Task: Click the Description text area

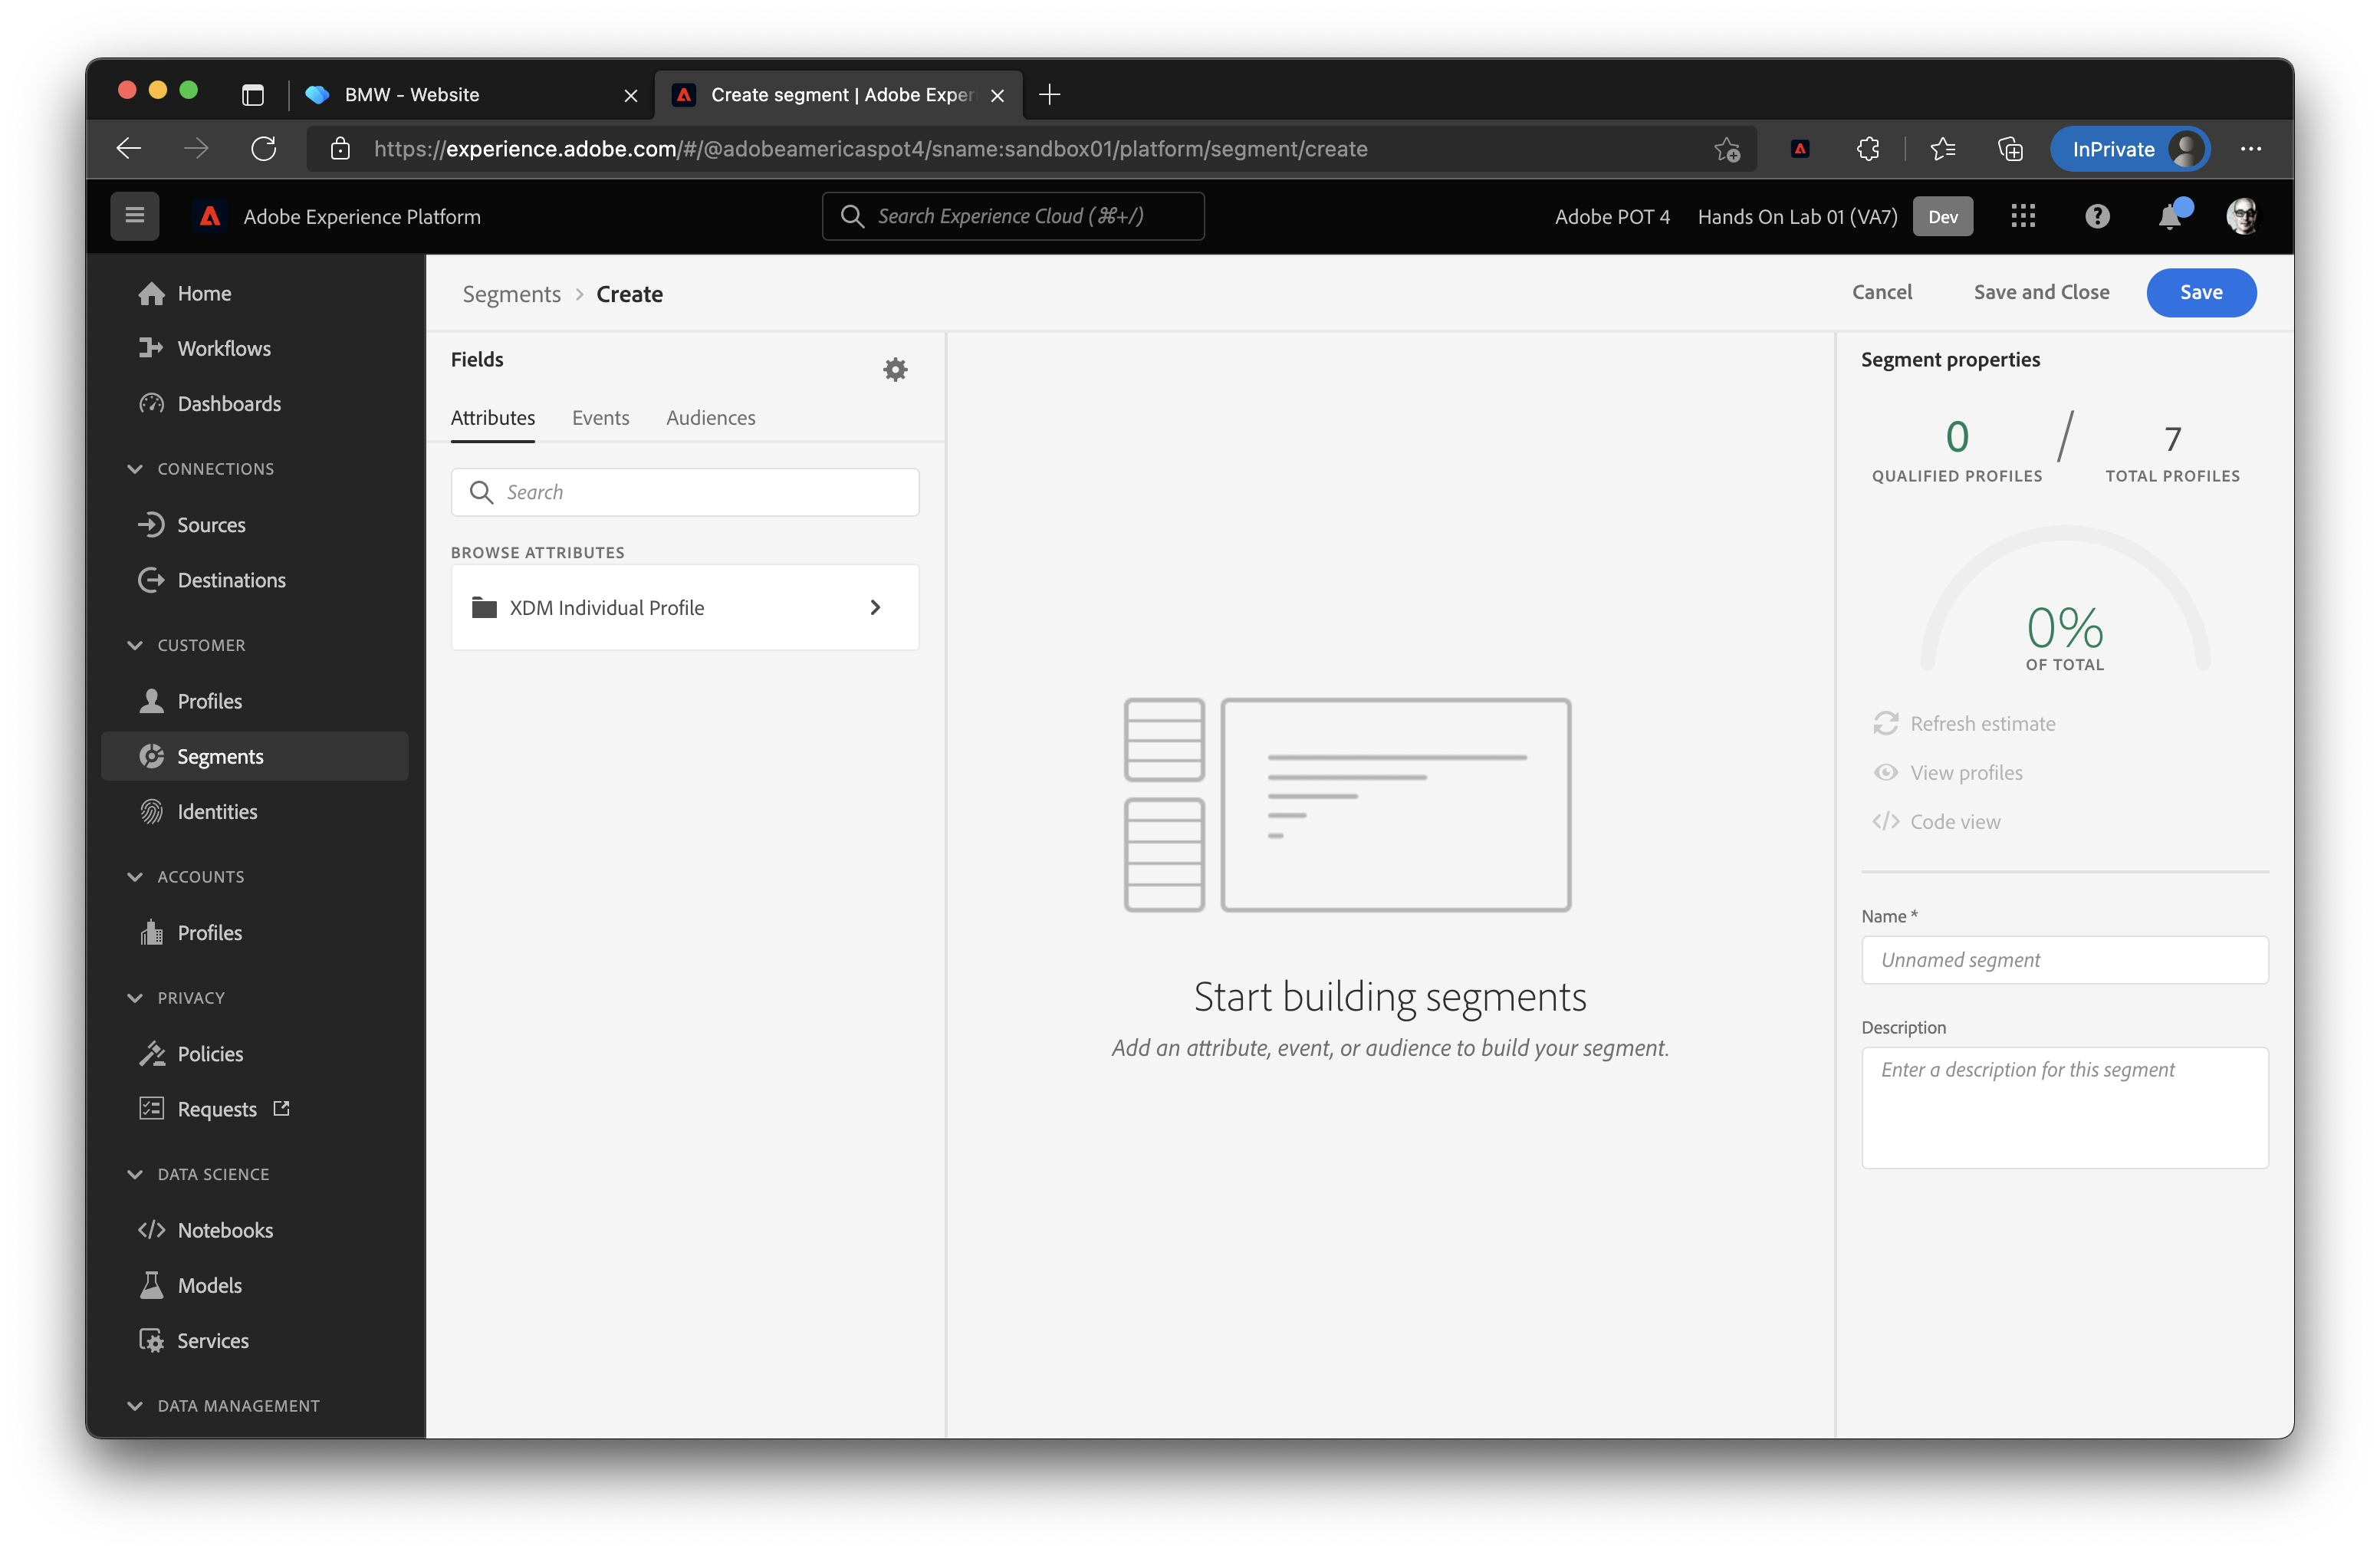Action: point(2064,1107)
